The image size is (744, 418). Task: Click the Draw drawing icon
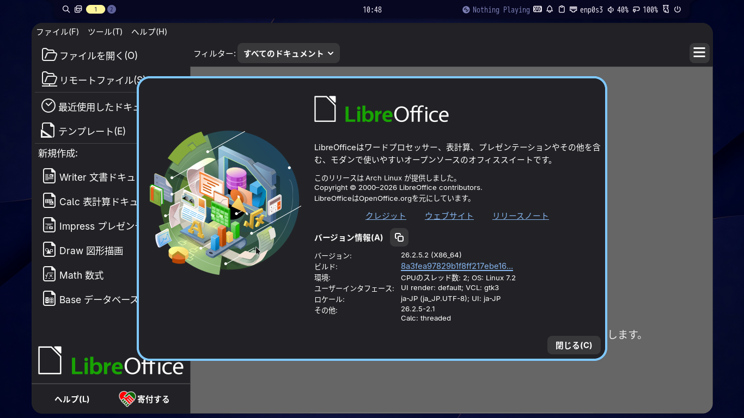(x=50, y=250)
